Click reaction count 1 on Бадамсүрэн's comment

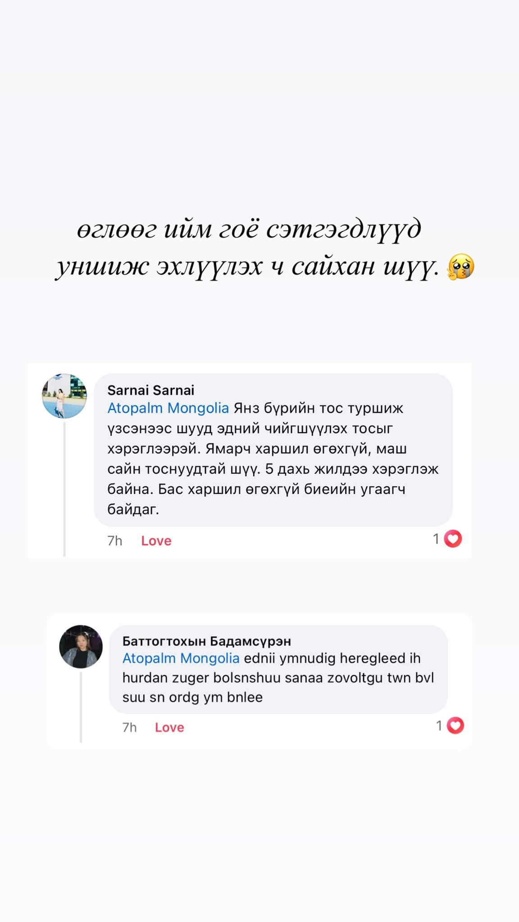click(439, 726)
